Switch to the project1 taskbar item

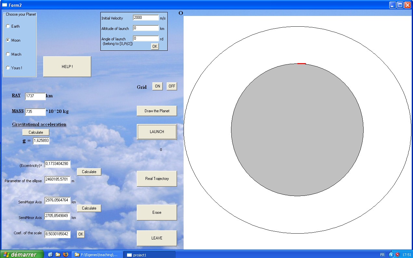(149, 255)
